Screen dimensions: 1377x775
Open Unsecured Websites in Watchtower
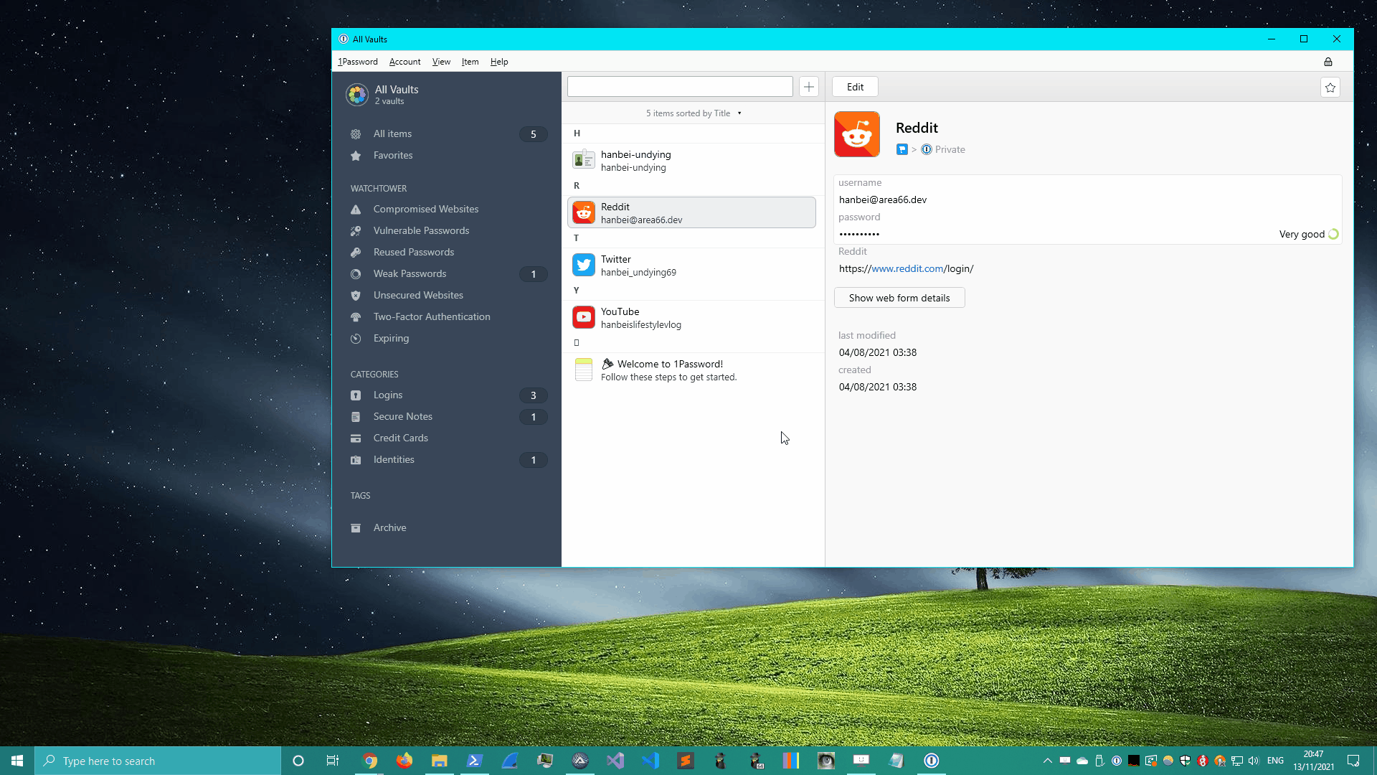tap(447, 296)
